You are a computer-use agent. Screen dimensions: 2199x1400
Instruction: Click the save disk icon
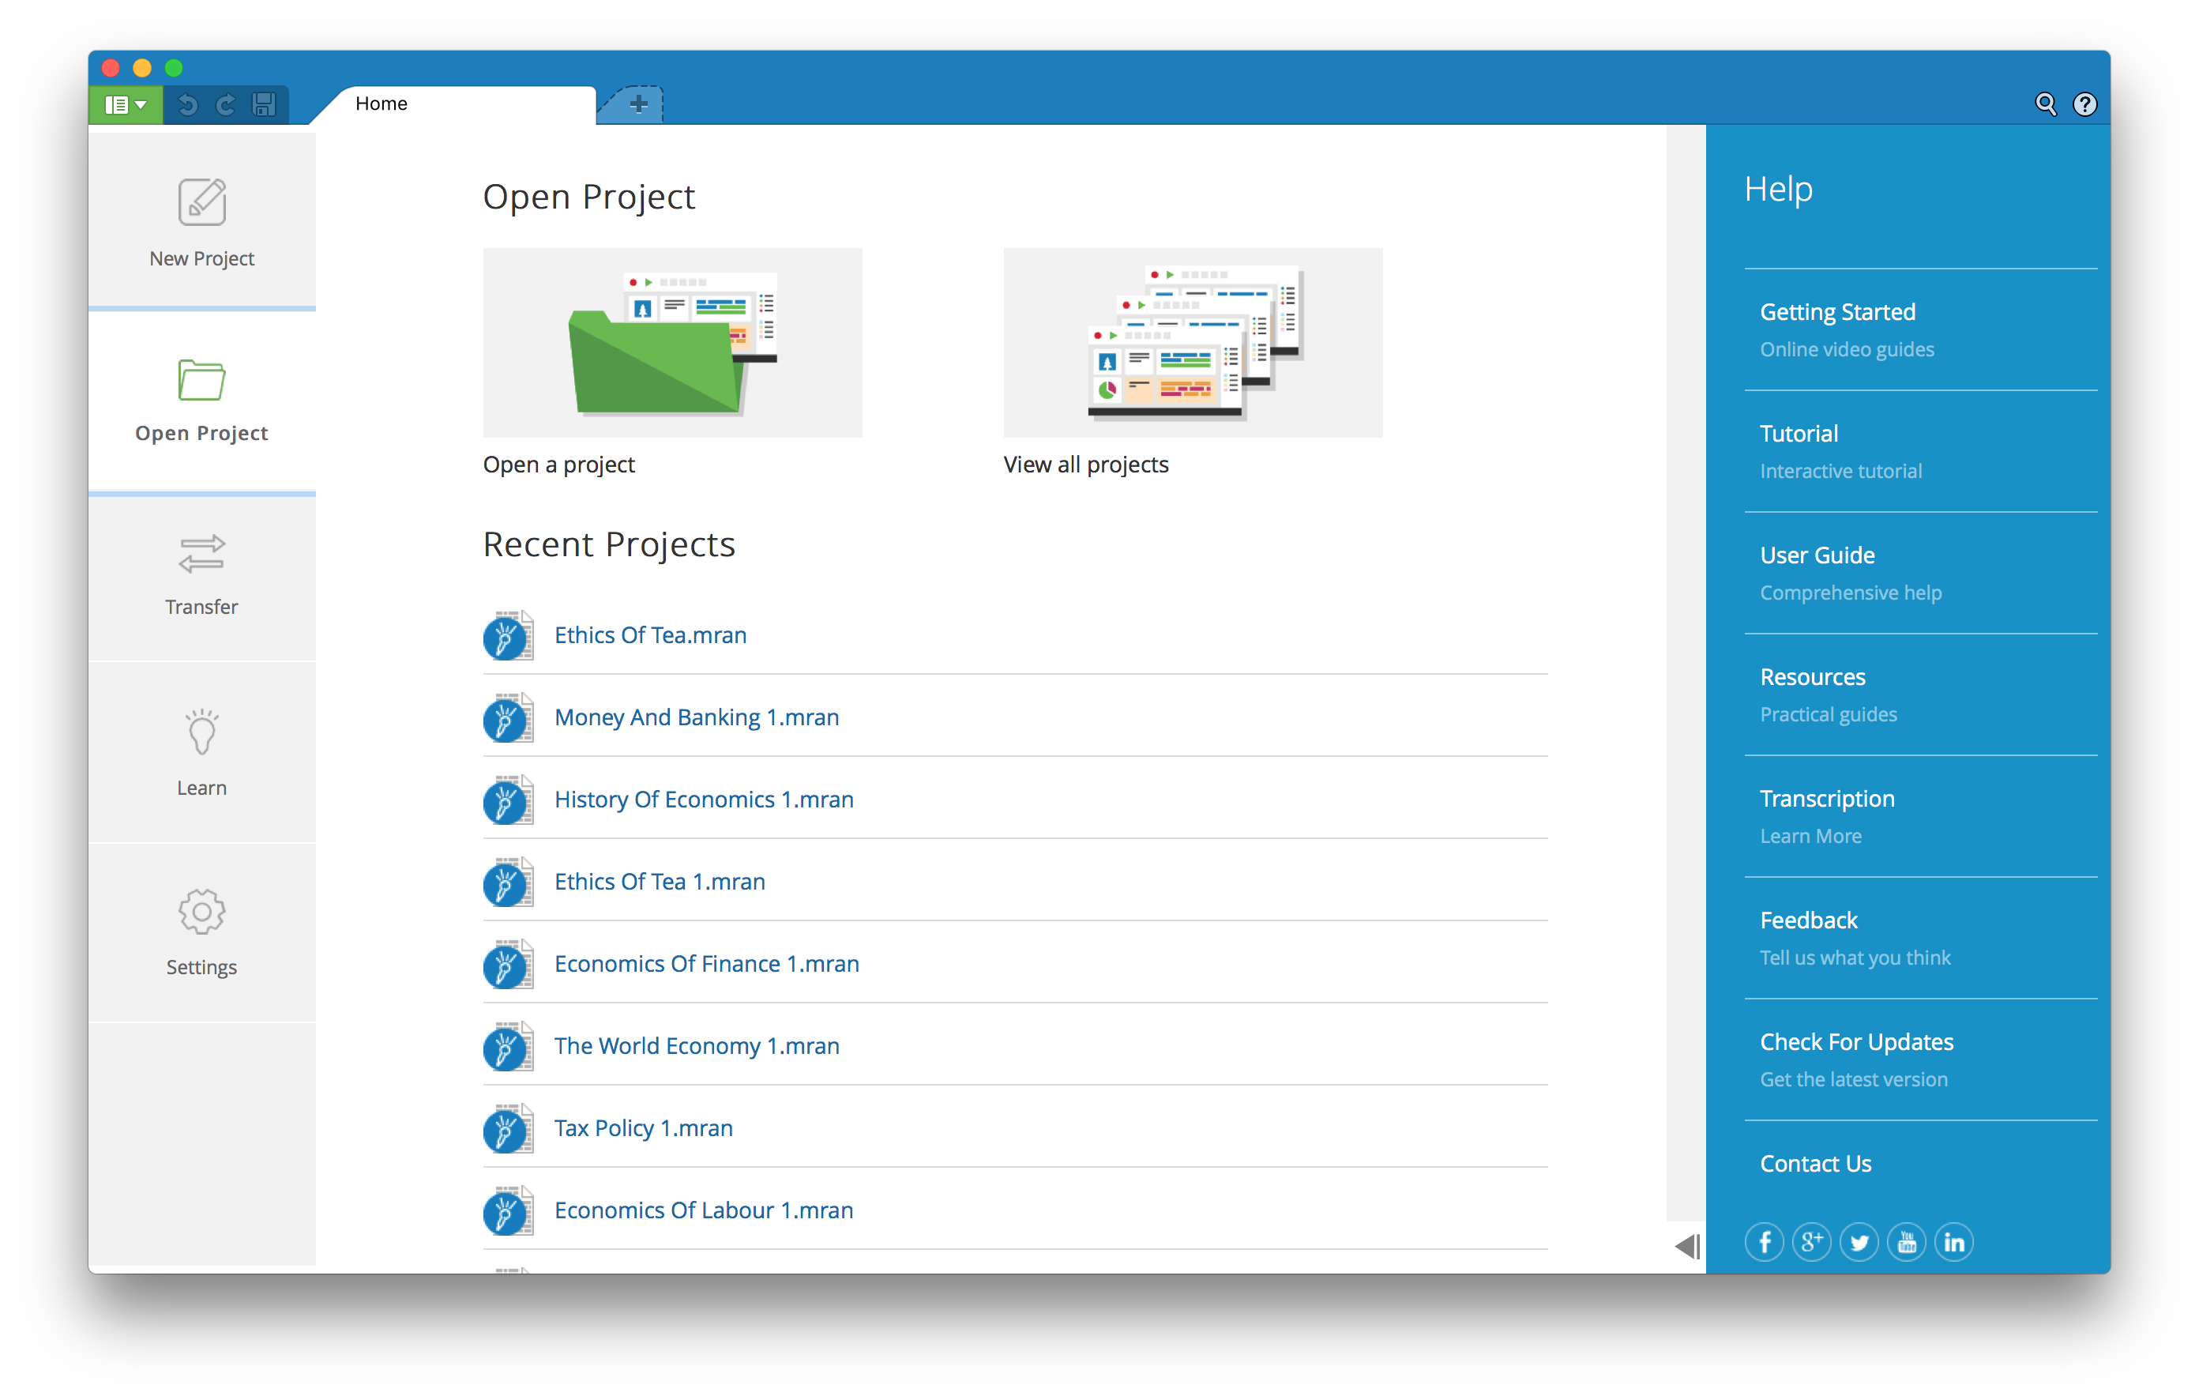264,105
